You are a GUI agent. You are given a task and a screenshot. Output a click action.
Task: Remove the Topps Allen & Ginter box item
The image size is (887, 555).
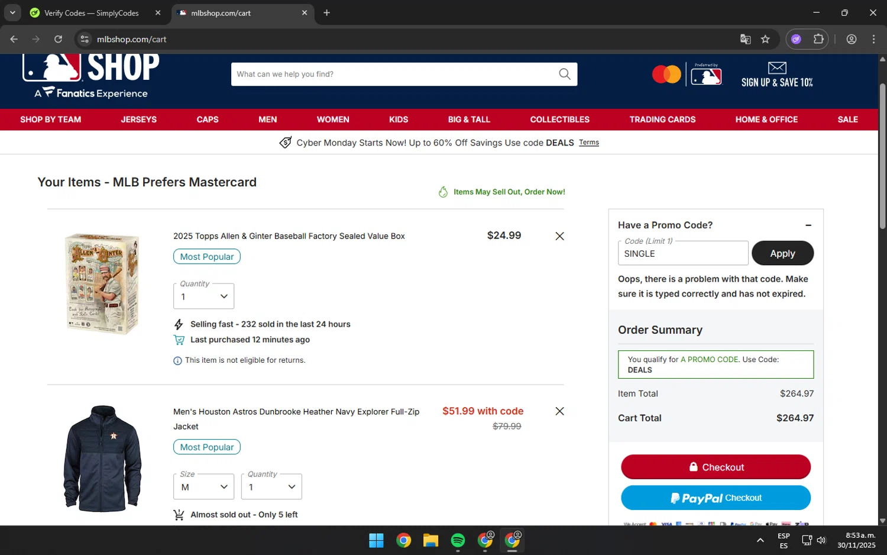559,236
